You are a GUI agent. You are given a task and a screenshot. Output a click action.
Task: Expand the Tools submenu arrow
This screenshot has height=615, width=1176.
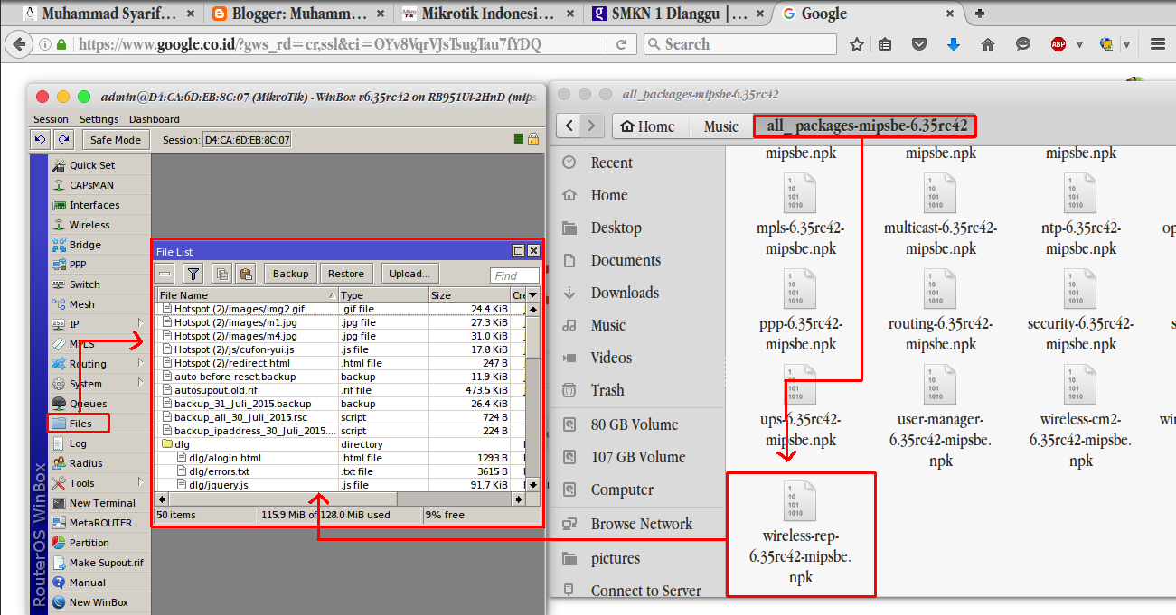click(x=141, y=482)
